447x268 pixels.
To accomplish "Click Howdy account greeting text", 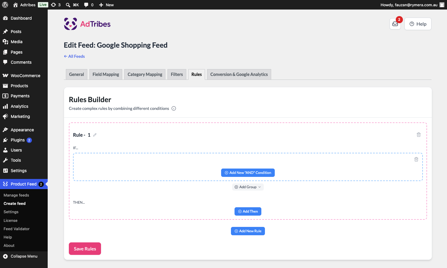I will [409, 5].
